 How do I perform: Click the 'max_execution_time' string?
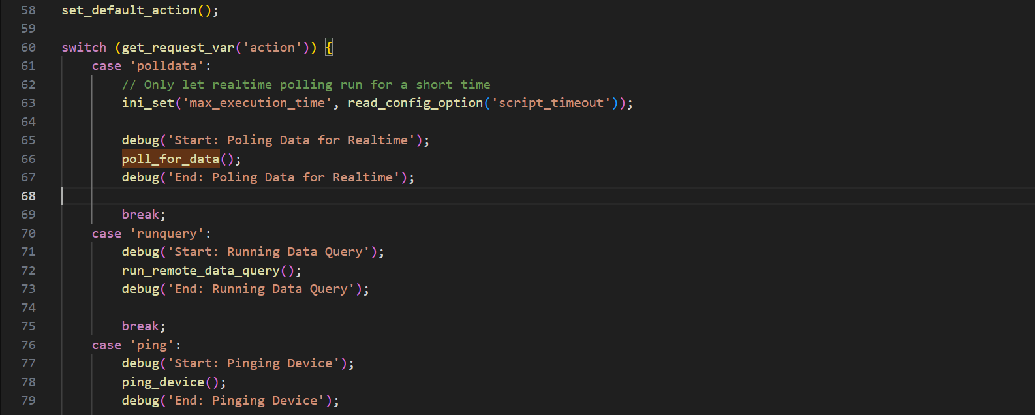[257, 103]
